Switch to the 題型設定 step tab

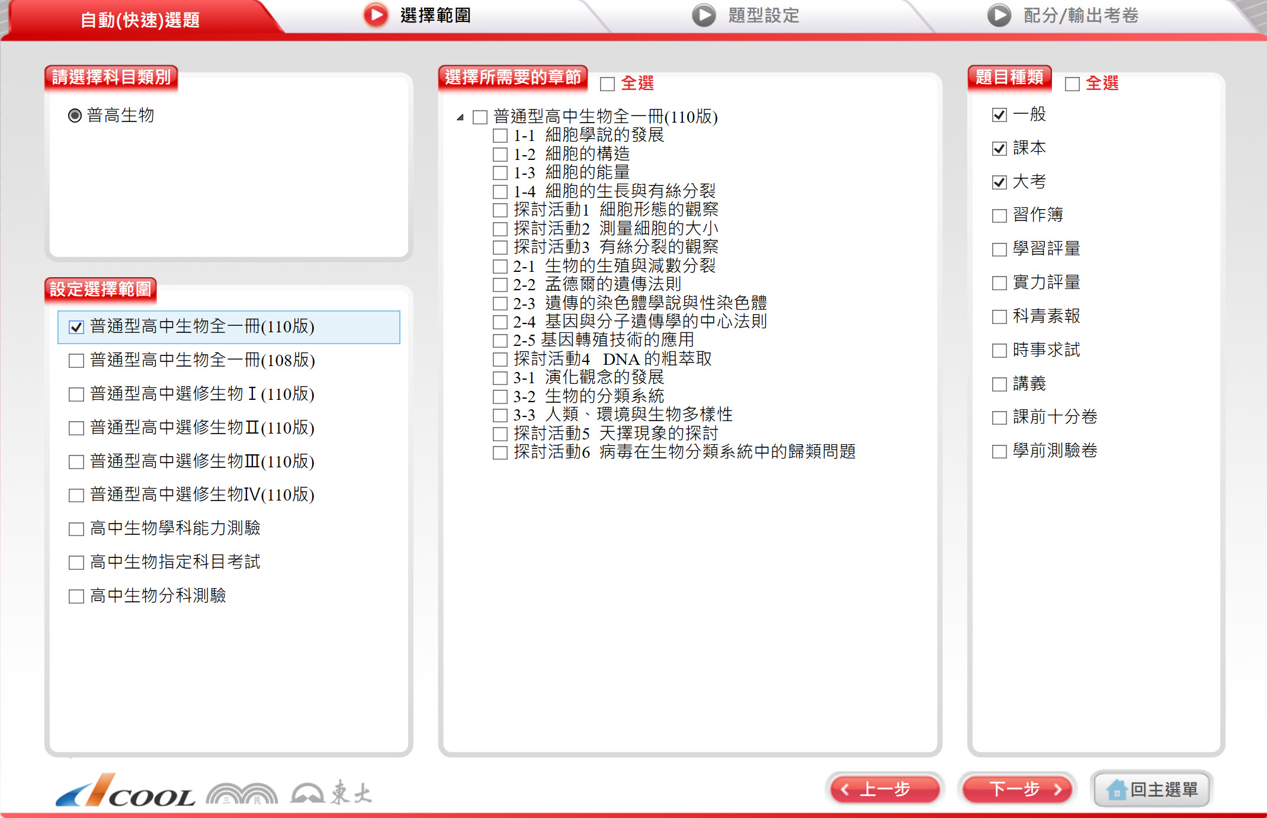point(763,15)
